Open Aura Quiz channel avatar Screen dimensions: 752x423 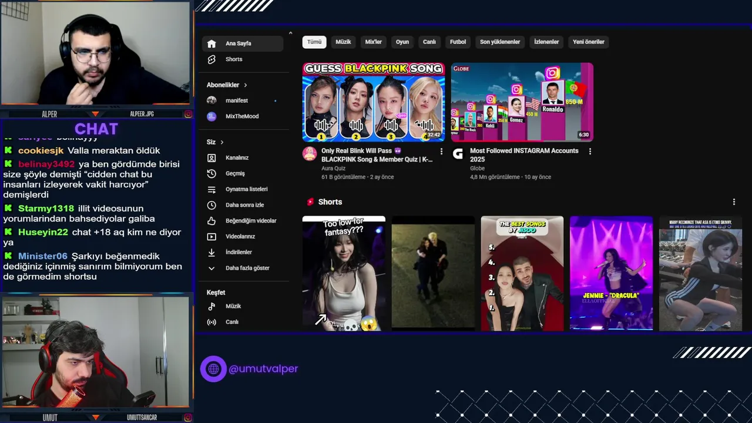click(x=310, y=154)
